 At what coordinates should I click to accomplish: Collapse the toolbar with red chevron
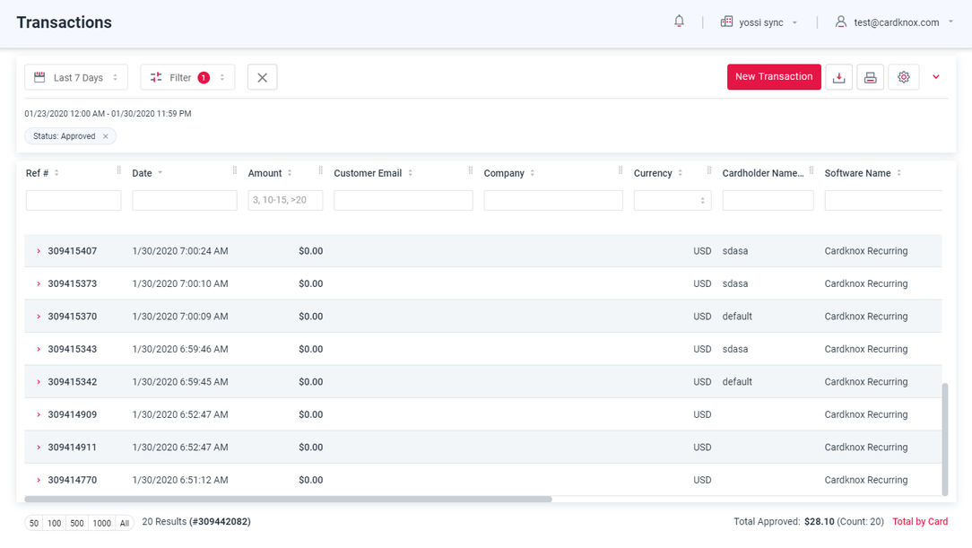point(936,77)
